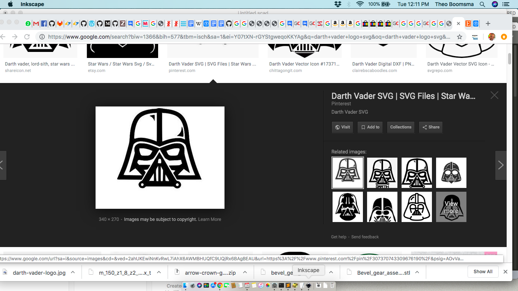The width and height of the screenshot is (518, 291).
Task: Click the Visit button for the Pinterest image
Action: [x=342, y=127]
